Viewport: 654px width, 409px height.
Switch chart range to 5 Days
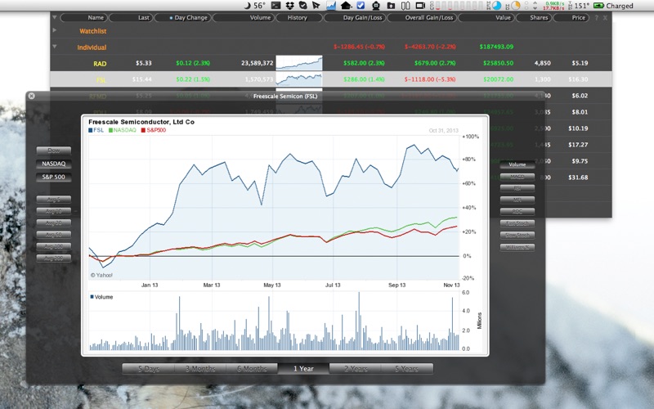click(149, 369)
